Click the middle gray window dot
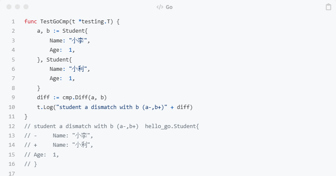The height and width of the screenshot is (176, 336). pyautogui.click(x=17, y=7)
